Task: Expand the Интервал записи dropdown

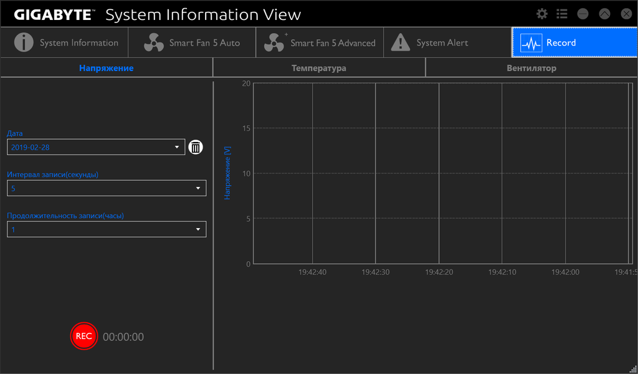Action: pyautogui.click(x=107, y=188)
